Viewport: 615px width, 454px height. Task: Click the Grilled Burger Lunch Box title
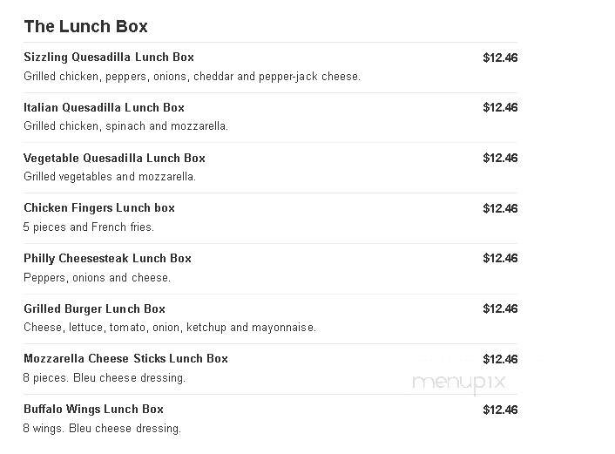[94, 308]
